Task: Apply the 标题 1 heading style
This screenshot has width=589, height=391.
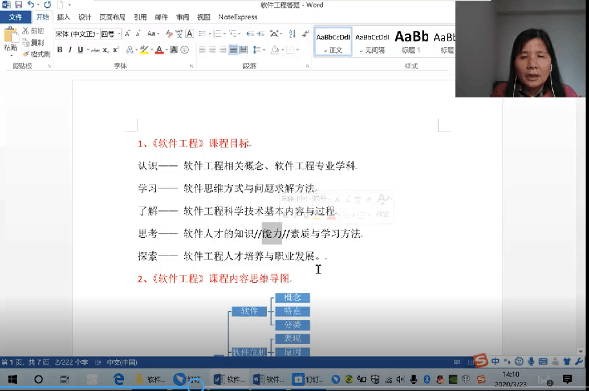Action: click(x=411, y=41)
